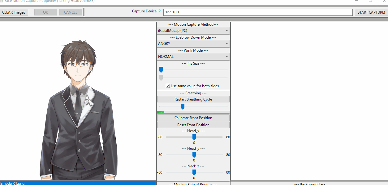The width and height of the screenshot is (388, 185).
Task: Click the greyed-out OK button
Action: (x=45, y=12)
